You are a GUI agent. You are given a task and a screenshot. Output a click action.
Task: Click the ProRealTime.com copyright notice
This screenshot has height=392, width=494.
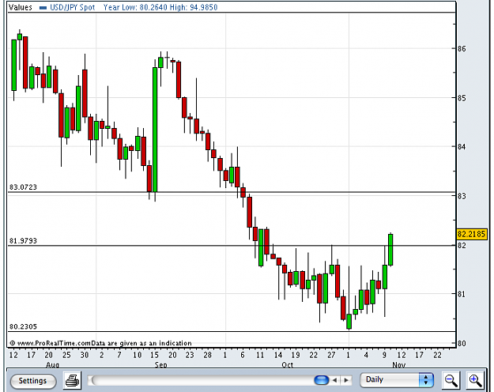(x=101, y=343)
